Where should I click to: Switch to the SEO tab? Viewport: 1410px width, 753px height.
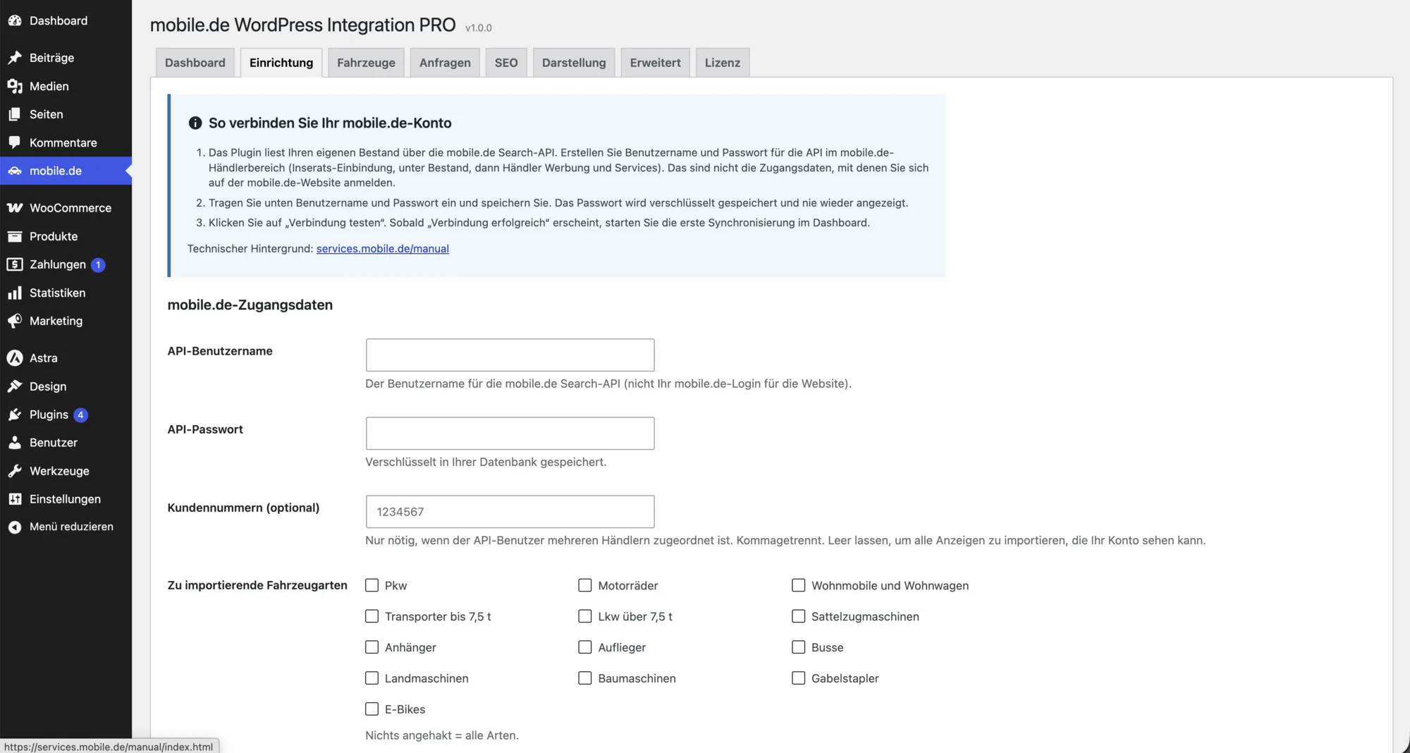click(506, 63)
